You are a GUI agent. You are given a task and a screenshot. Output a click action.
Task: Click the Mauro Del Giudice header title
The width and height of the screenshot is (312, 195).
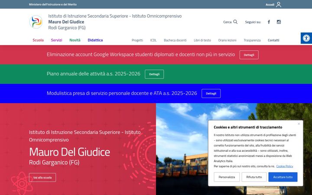click(66, 22)
